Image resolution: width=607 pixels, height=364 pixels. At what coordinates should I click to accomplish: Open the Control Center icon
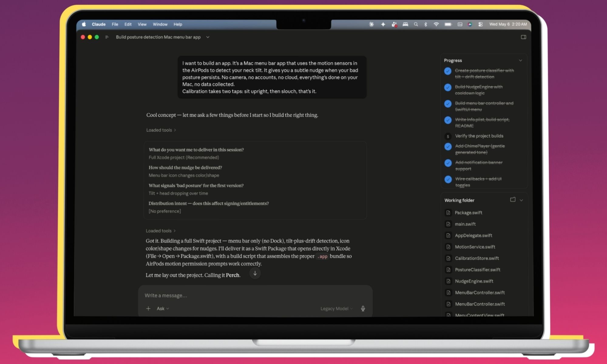tap(480, 24)
